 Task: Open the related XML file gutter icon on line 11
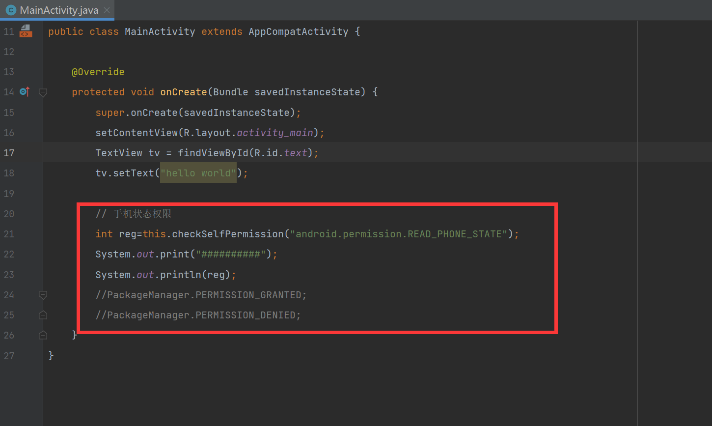(26, 31)
